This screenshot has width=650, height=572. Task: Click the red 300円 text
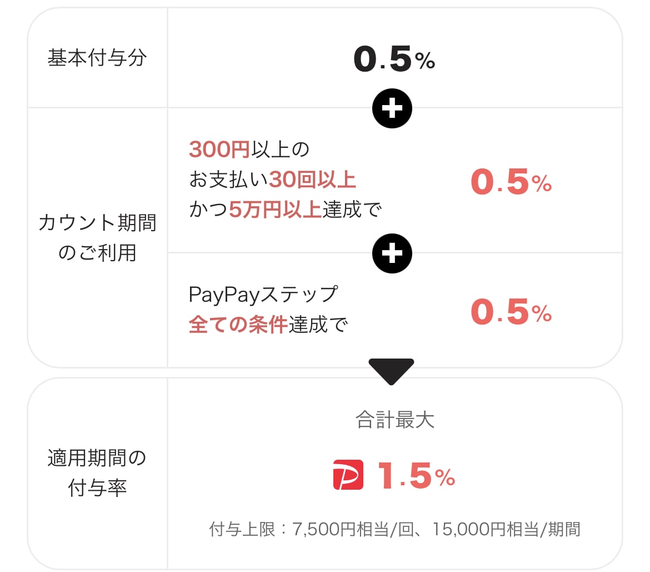(219, 150)
